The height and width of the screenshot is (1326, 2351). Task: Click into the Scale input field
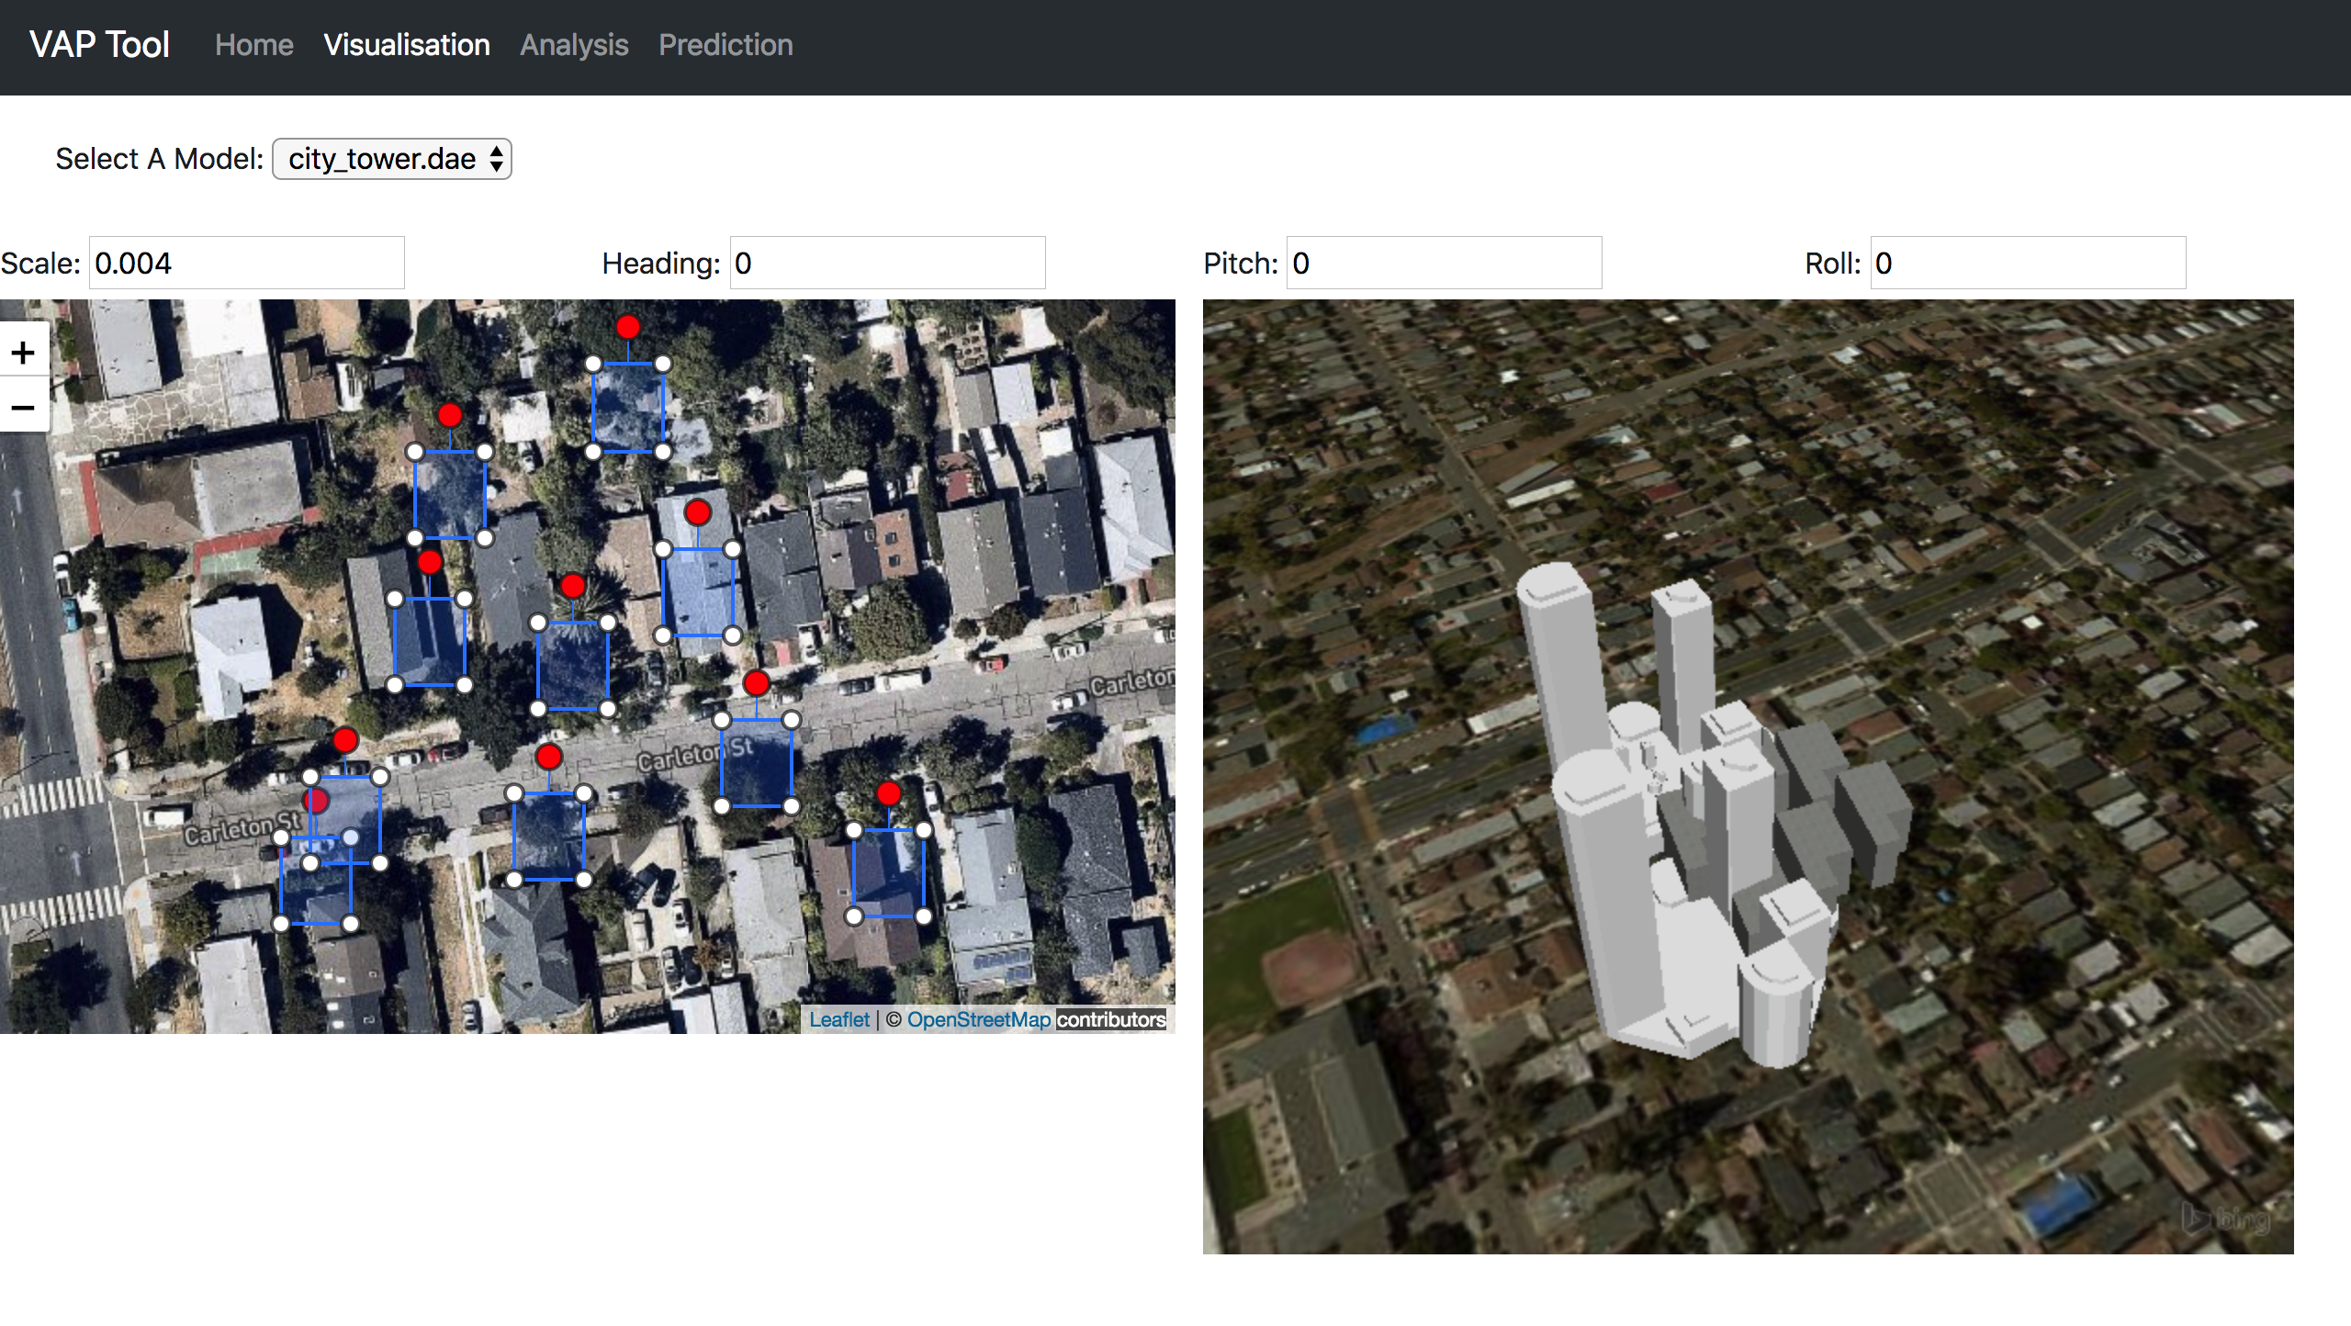(246, 264)
